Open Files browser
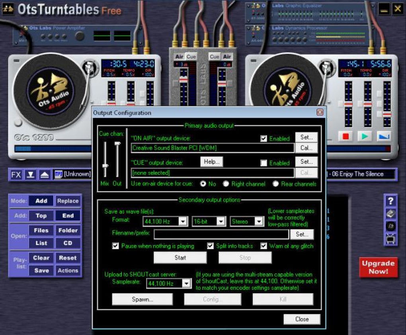Viewport: 406px width, 335px height. point(41,230)
